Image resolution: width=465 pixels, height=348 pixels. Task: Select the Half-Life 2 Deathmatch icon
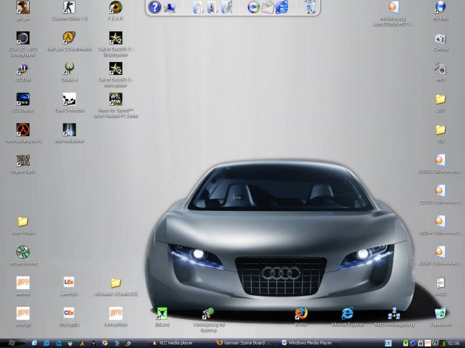click(x=69, y=38)
